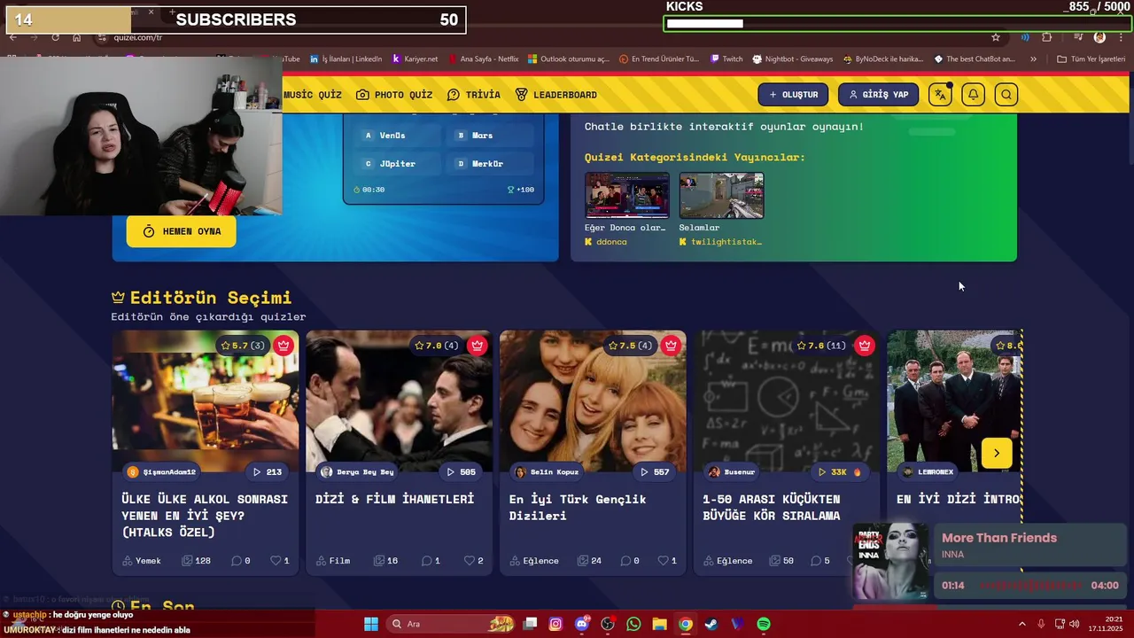1134x638 pixels.
Task: Open the twilightistak channel link
Action: 720,242
